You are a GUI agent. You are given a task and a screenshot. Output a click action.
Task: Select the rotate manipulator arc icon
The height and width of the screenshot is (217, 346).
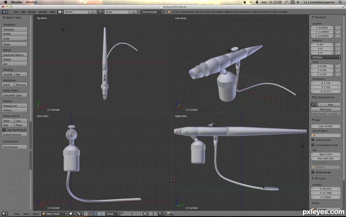[99, 213]
